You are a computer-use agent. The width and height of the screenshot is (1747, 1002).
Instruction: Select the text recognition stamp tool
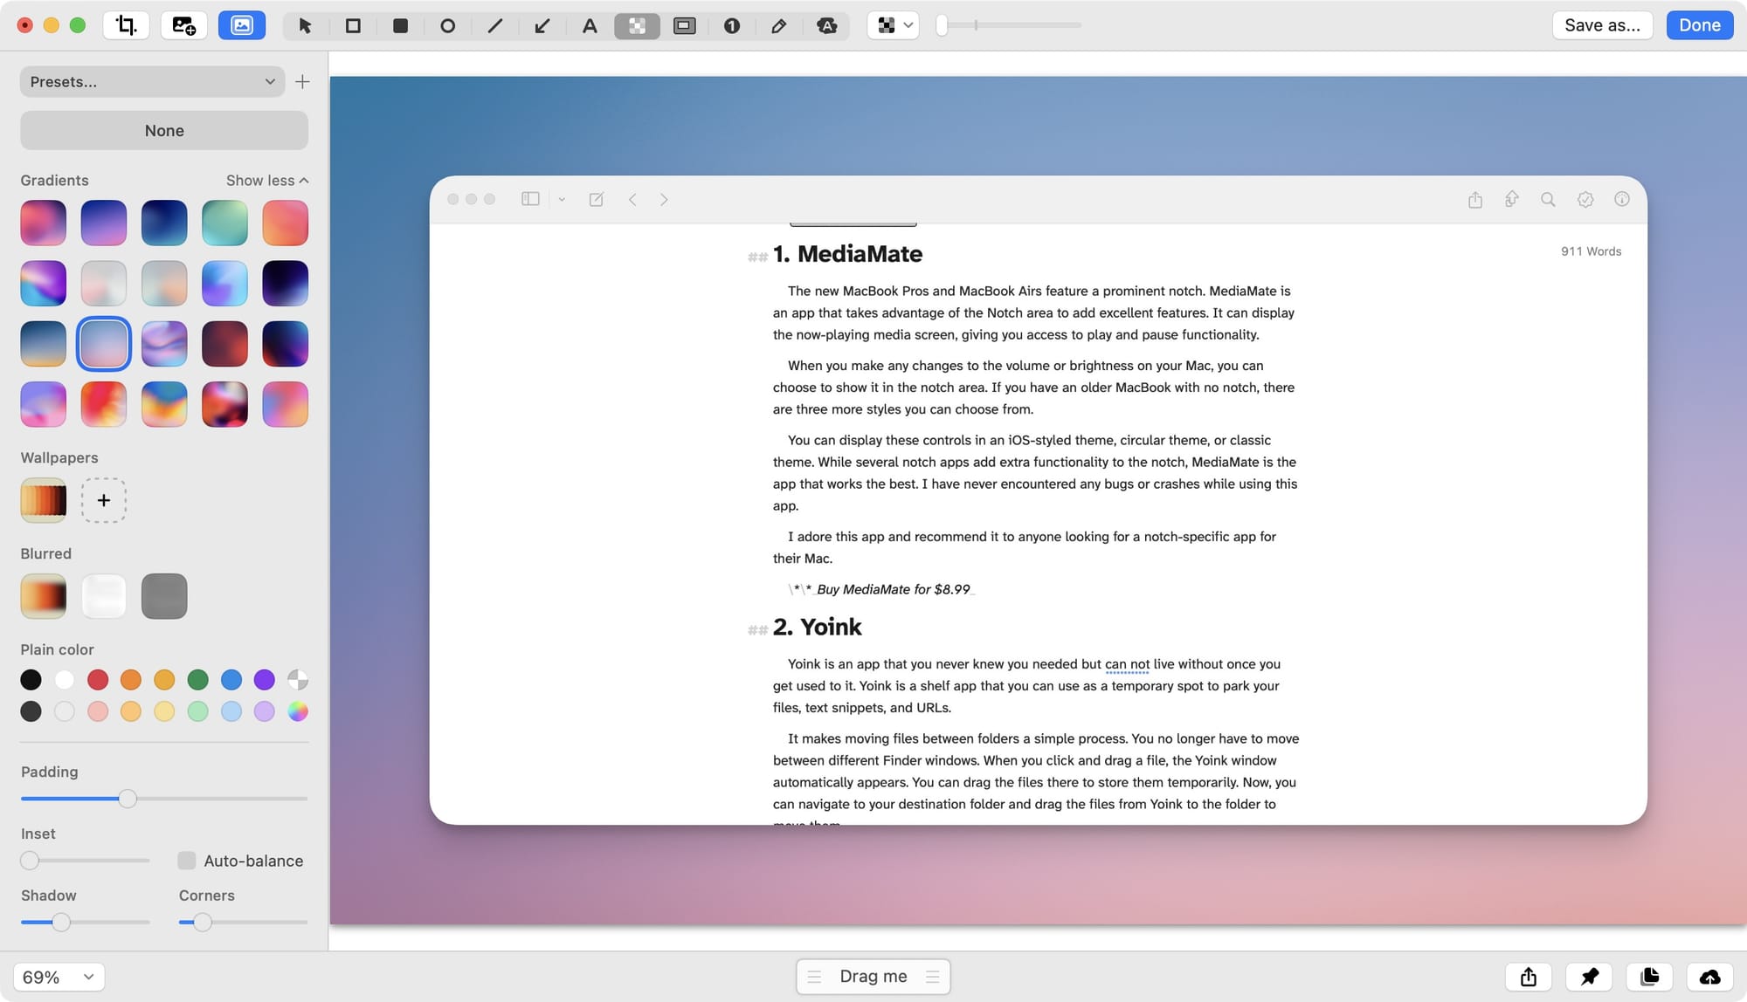click(826, 25)
